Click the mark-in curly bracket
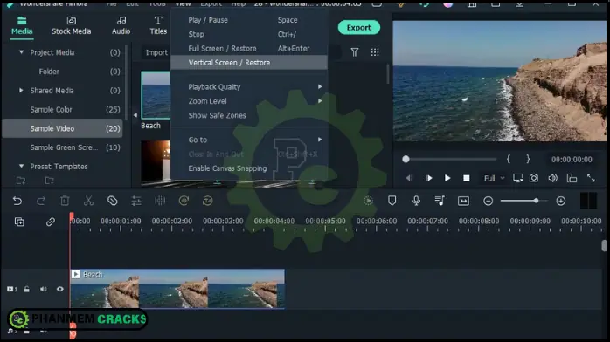Viewport: 610px width, 342px height. coord(508,159)
